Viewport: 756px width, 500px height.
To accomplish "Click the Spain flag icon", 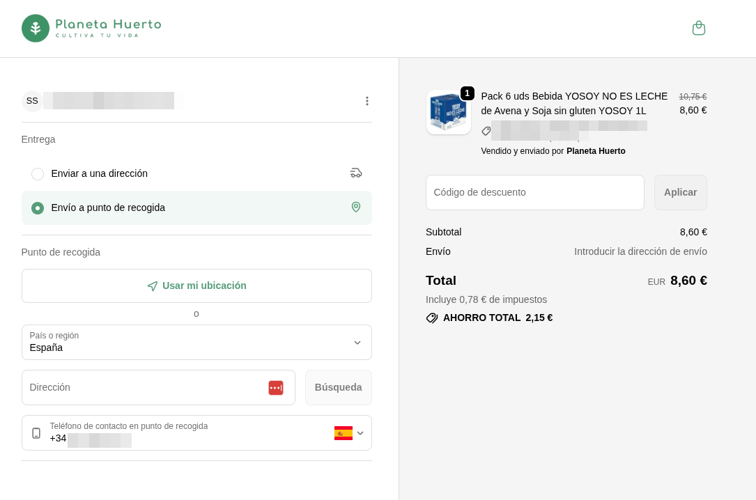I will pos(344,433).
